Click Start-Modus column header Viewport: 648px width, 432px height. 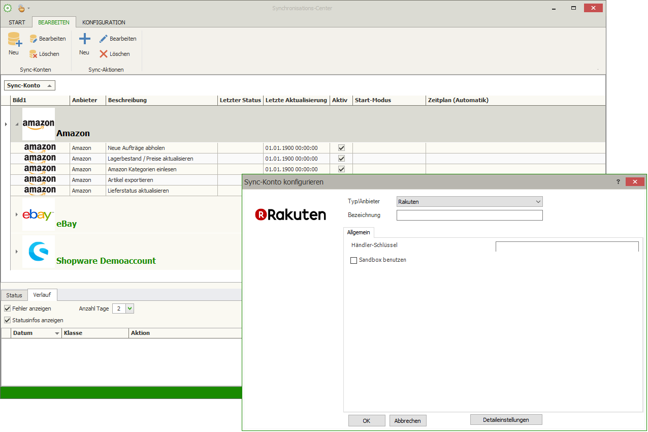(x=389, y=100)
